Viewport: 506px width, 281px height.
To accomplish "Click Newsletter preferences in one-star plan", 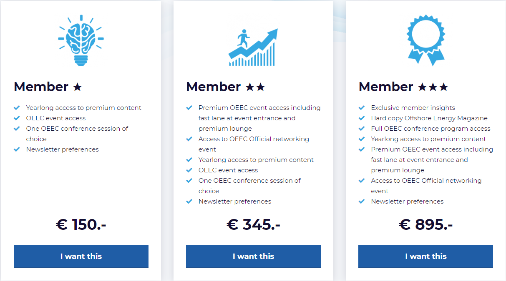I will pos(63,149).
